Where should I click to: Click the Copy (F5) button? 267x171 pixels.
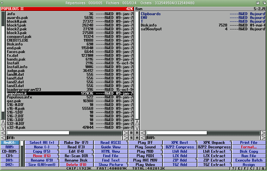coord(42,151)
